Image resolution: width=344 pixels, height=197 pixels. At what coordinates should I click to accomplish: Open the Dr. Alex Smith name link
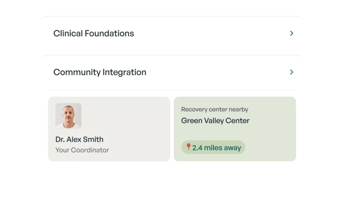point(79,139)
